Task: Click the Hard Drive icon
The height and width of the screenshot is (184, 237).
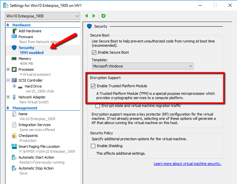Action: 20,87
